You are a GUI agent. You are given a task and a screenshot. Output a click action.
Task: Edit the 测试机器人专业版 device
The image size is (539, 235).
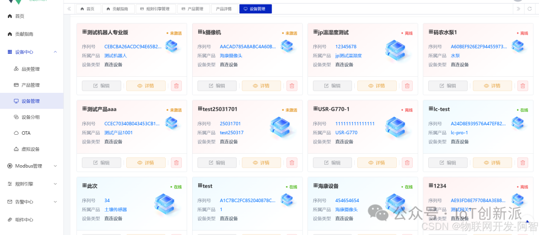101,86
